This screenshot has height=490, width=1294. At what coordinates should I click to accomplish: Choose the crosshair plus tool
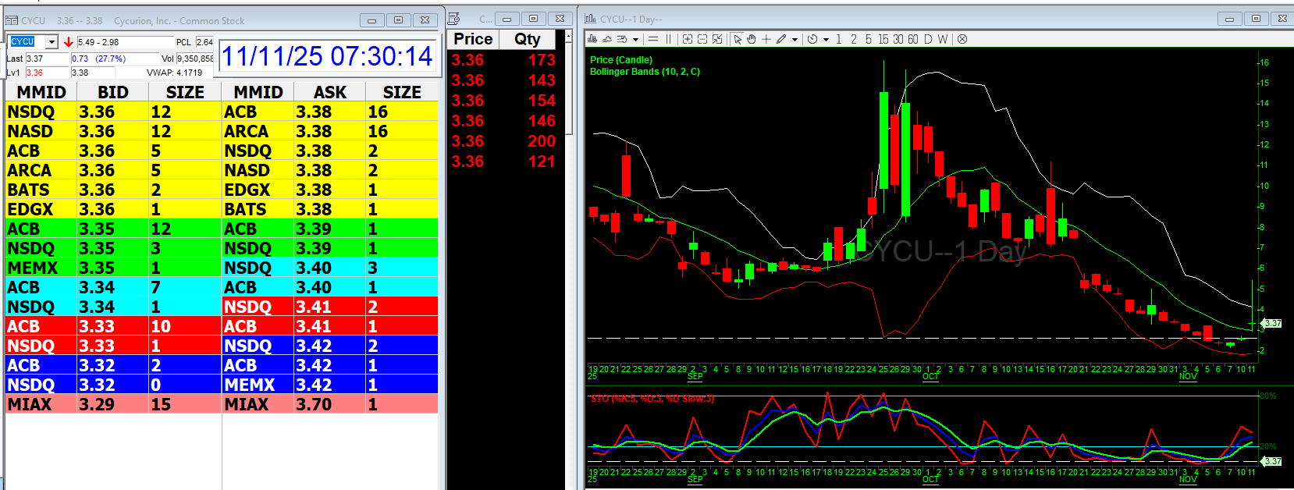point(766,39)
